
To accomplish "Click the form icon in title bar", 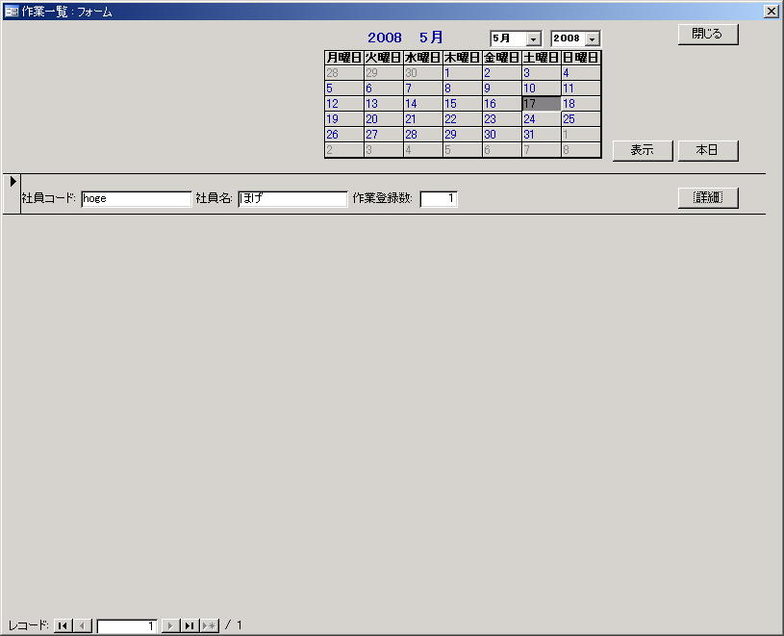I will [11, 11].
